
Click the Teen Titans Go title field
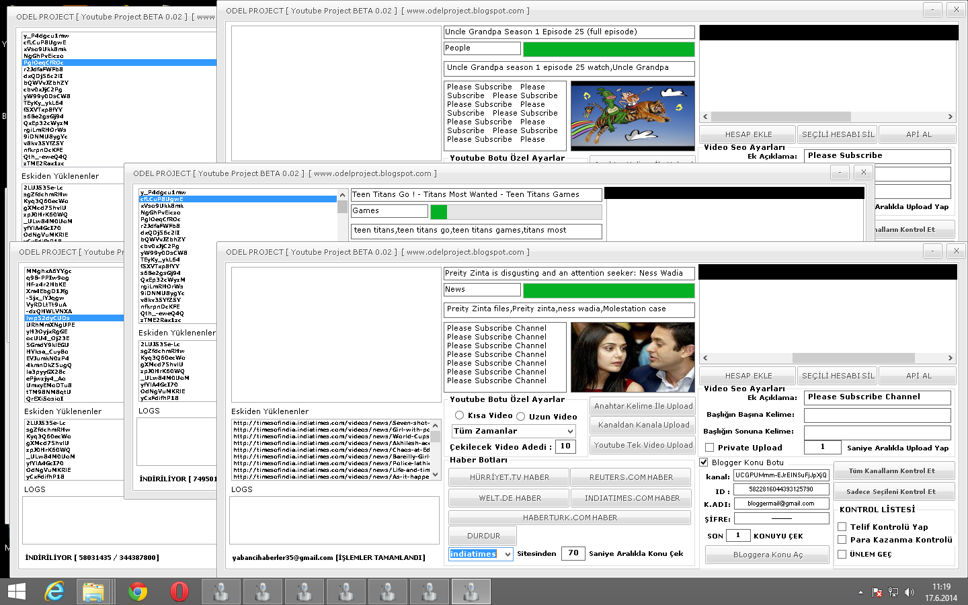[x=476, y=195]
